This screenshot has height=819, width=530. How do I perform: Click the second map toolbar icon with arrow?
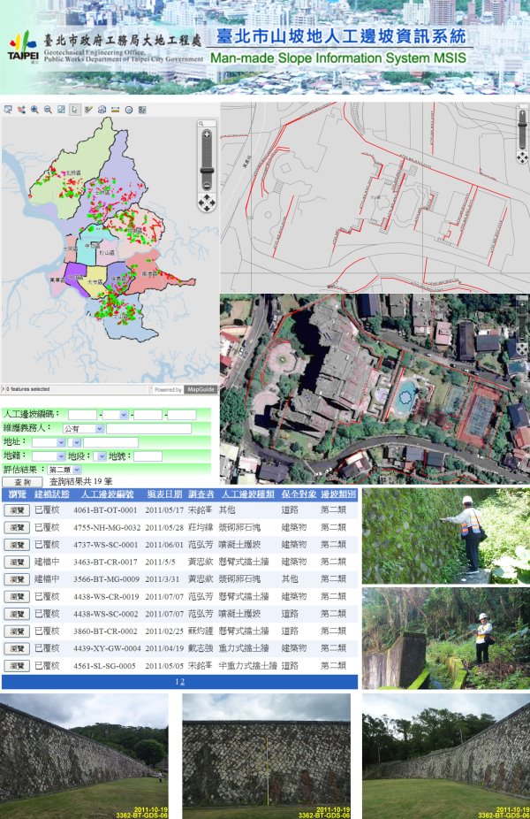point(21,110)
